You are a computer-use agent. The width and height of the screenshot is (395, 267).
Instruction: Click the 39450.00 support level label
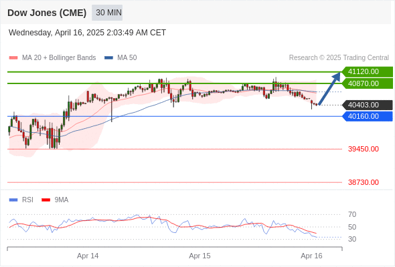pyautogui.click(x=364, y=149)
